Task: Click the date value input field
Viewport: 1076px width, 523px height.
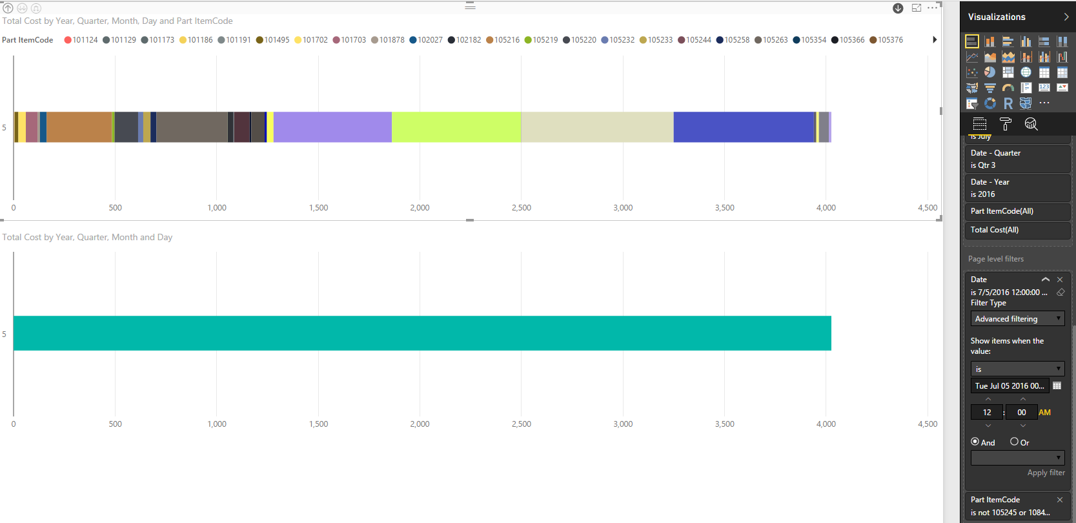Action: (1010, 385)
